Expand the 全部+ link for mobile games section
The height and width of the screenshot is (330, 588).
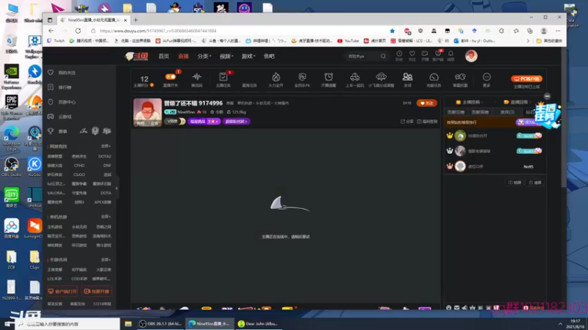[106, 260]
